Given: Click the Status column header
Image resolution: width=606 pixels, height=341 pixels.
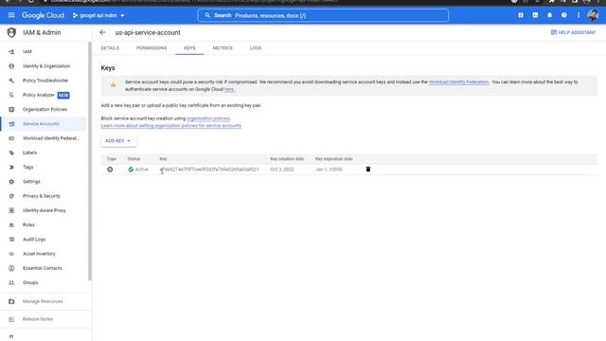Looking at the screenshot, I should point(134,159).
